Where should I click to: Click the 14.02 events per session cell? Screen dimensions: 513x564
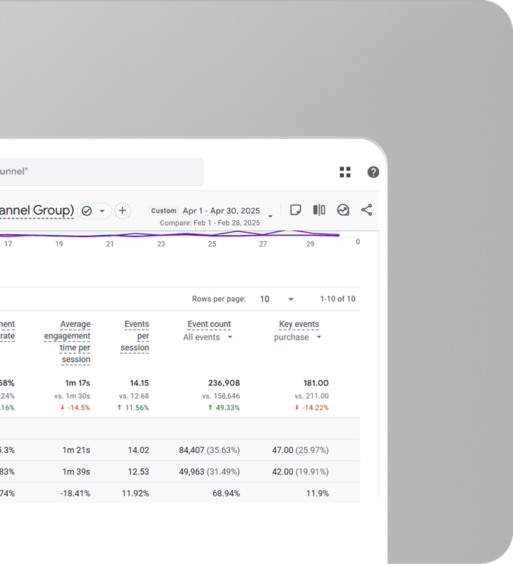point(139,450)
